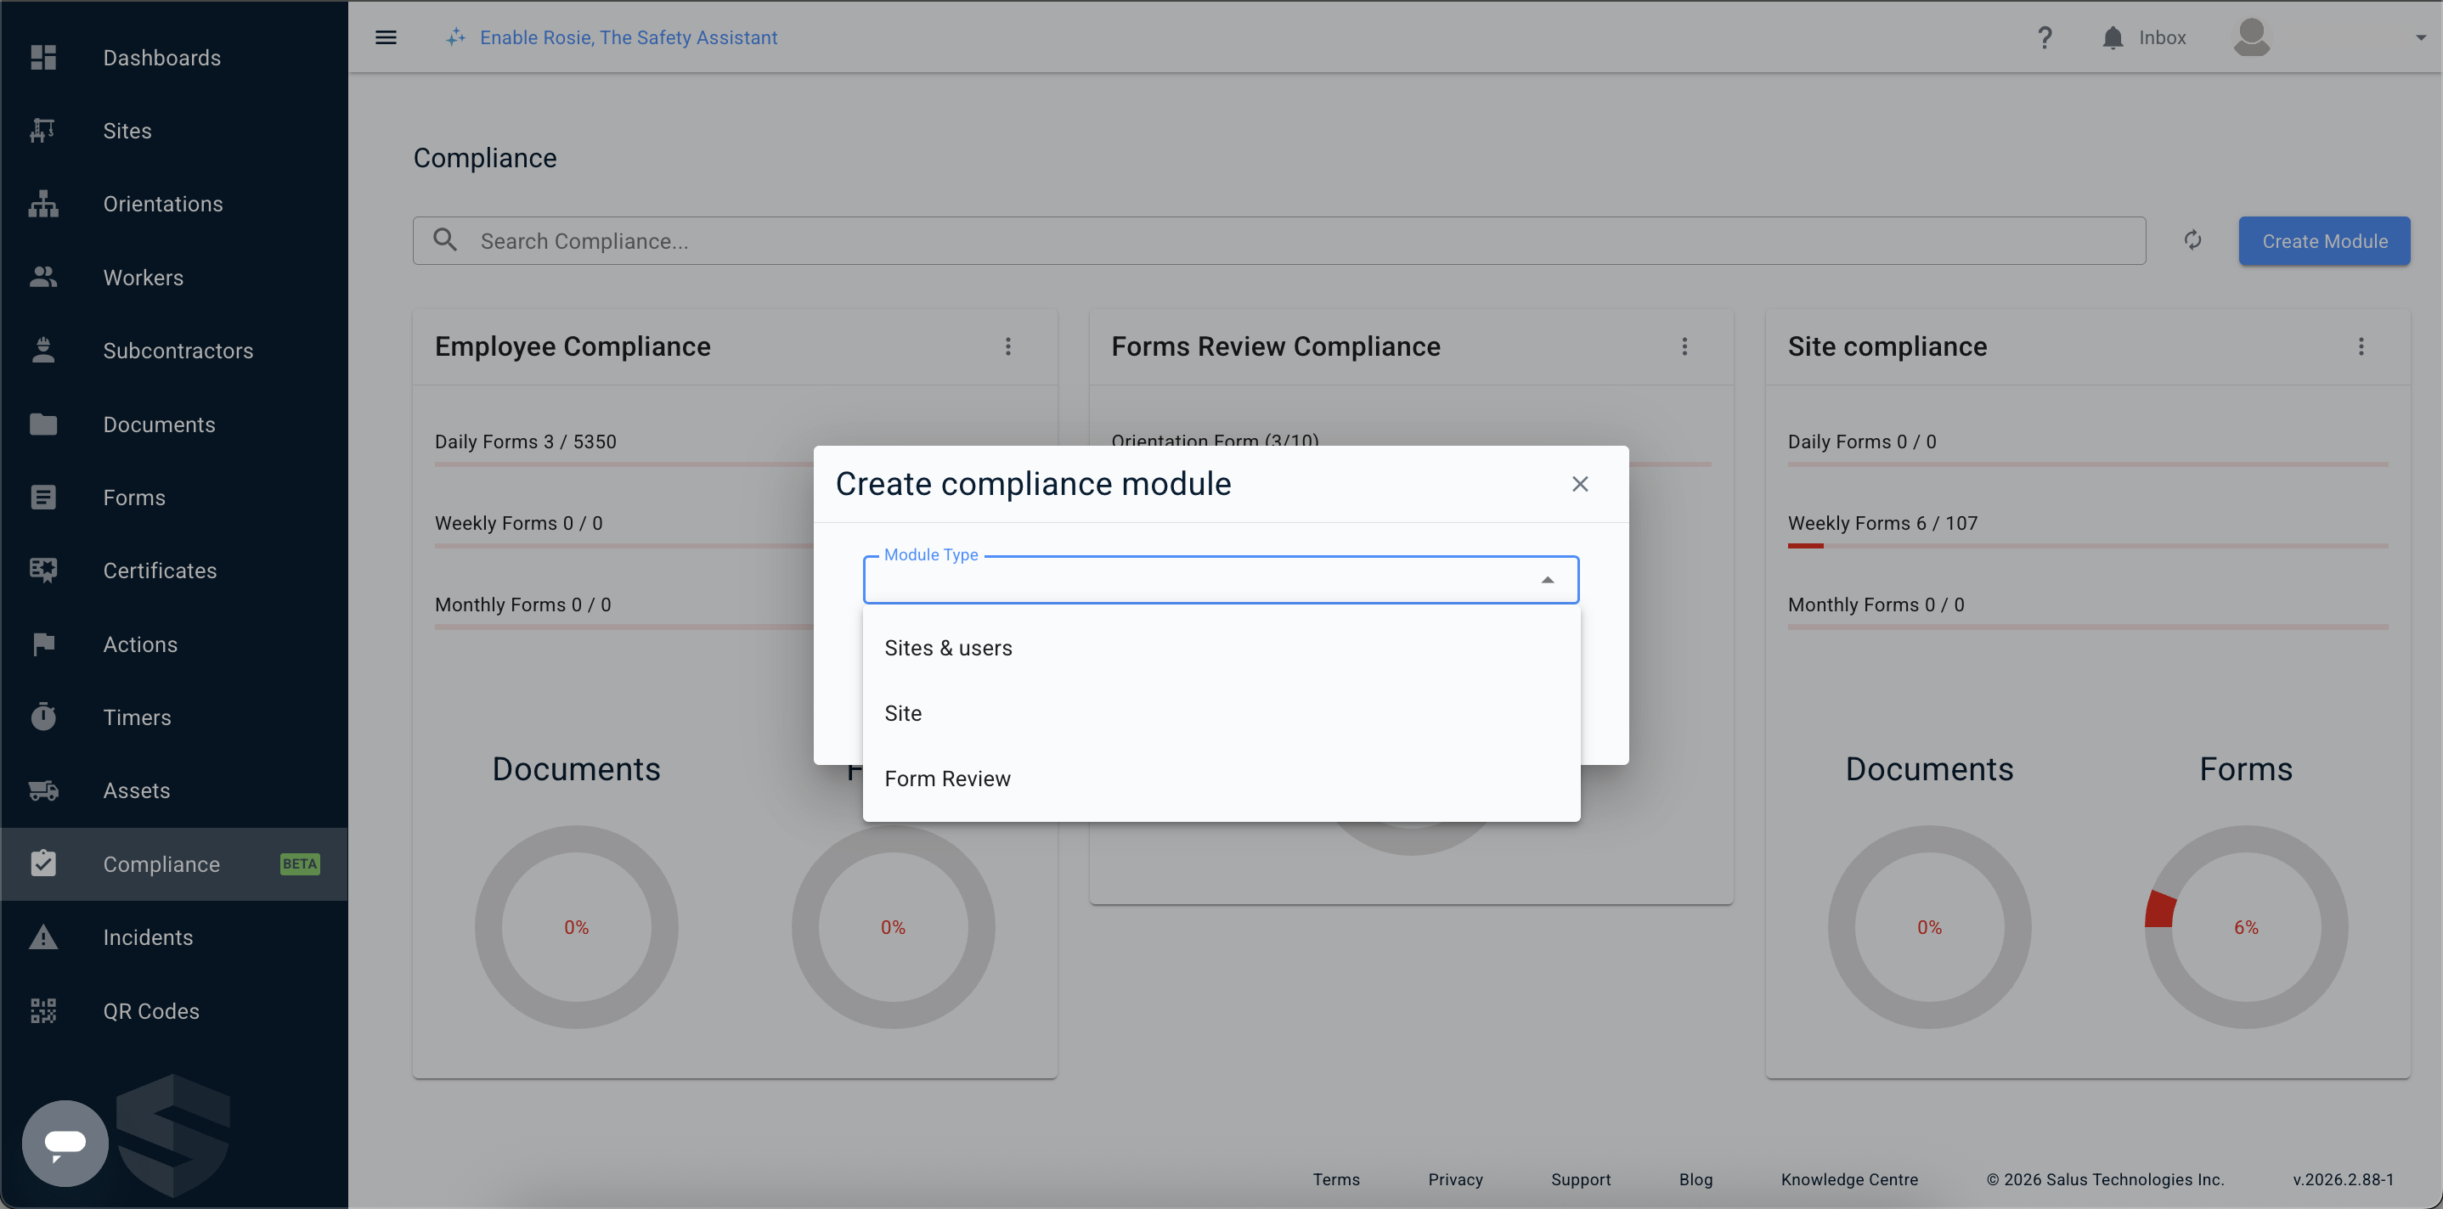Click the Module Type combo box field
This screenshot has height=1209, width=2443.
(x=1221, y=579)
